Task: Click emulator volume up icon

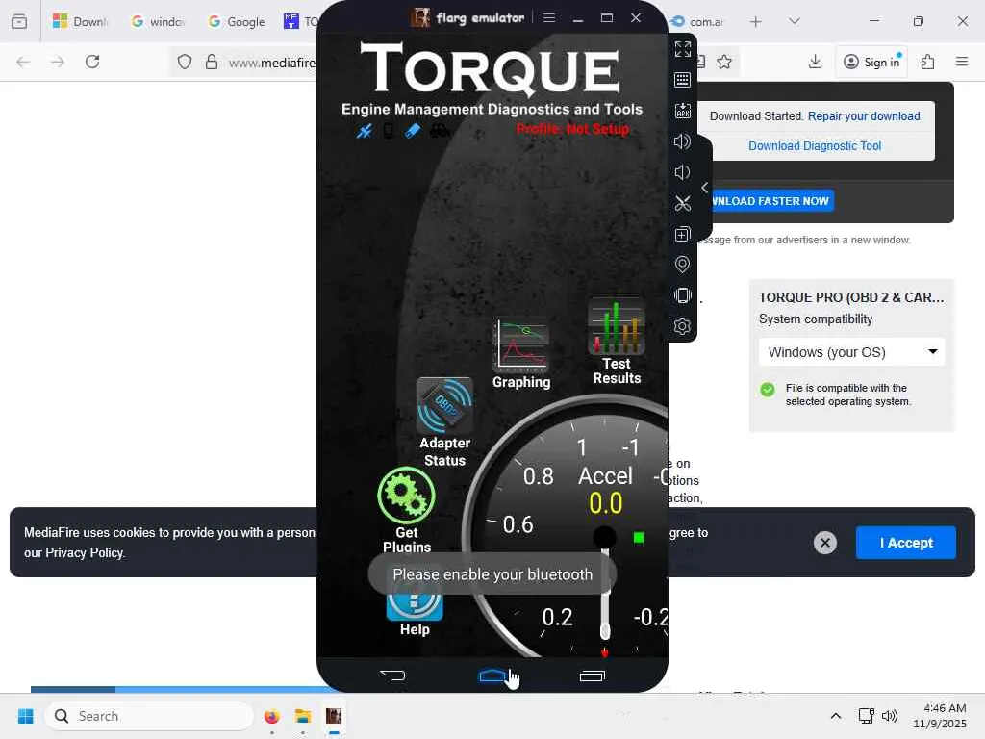Action: (682, 141)
